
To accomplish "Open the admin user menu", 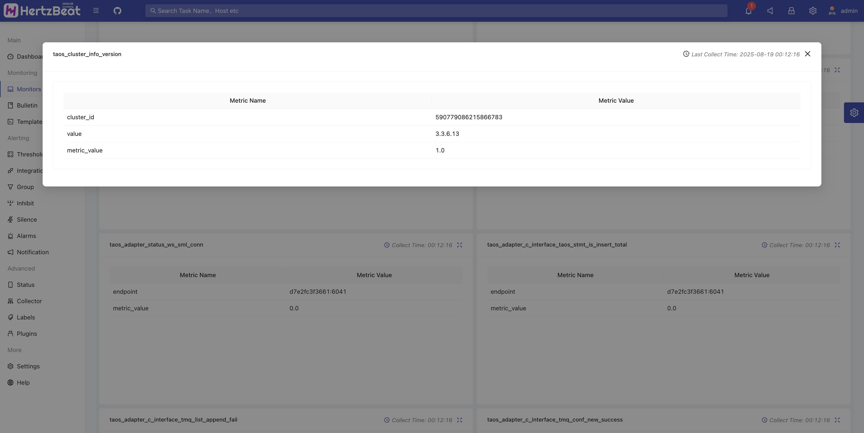I will coord(843,11).
